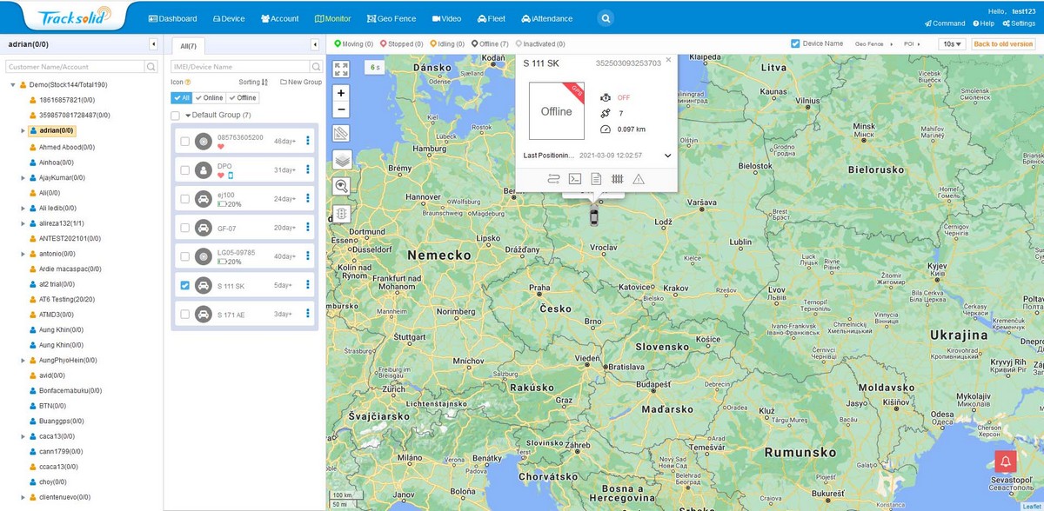Open more options for device 085763605200
This screenshot has height=511, width=1044.
[x=308, y=141]
